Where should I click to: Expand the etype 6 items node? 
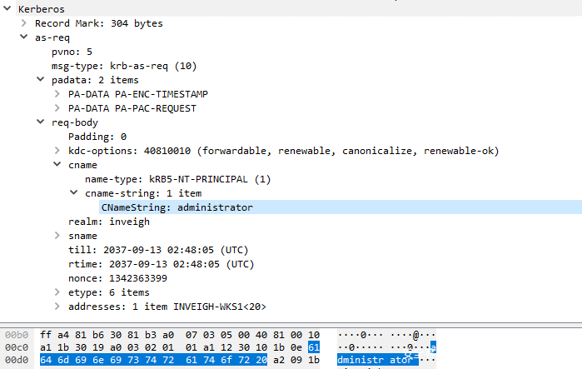[x=57, y=292]
